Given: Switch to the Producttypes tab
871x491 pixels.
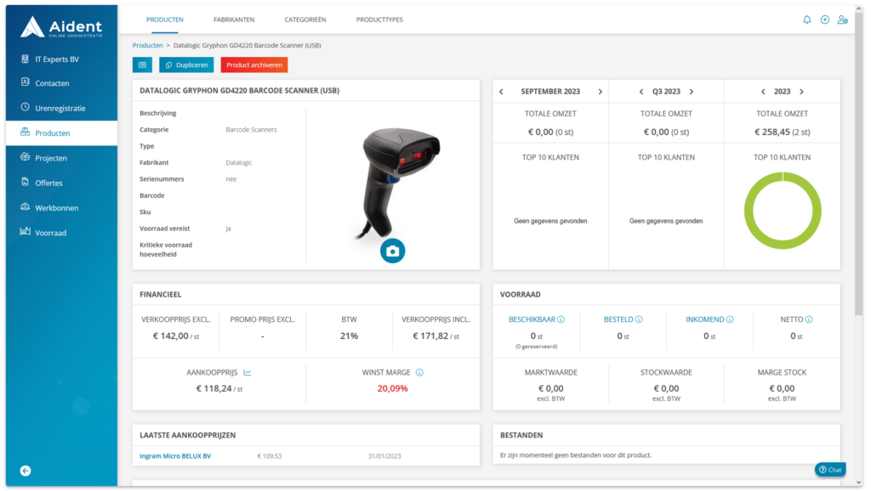Looking at the screenshot, I should click(379, 20).
